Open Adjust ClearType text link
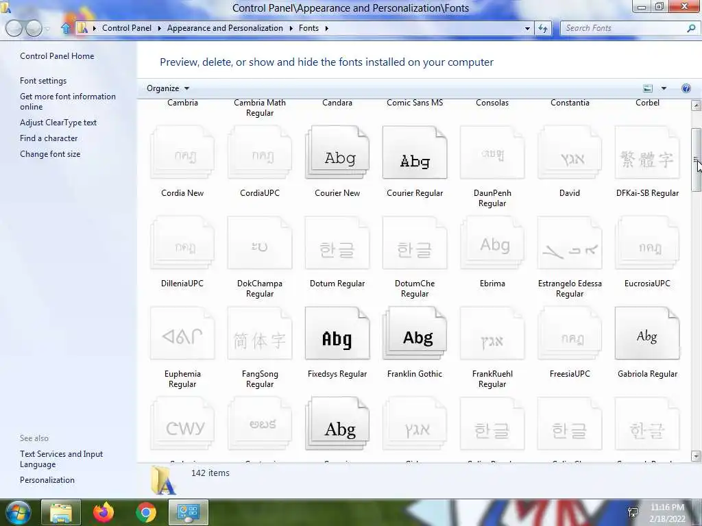This screenshot has width=702, height=526. (58, 122)
